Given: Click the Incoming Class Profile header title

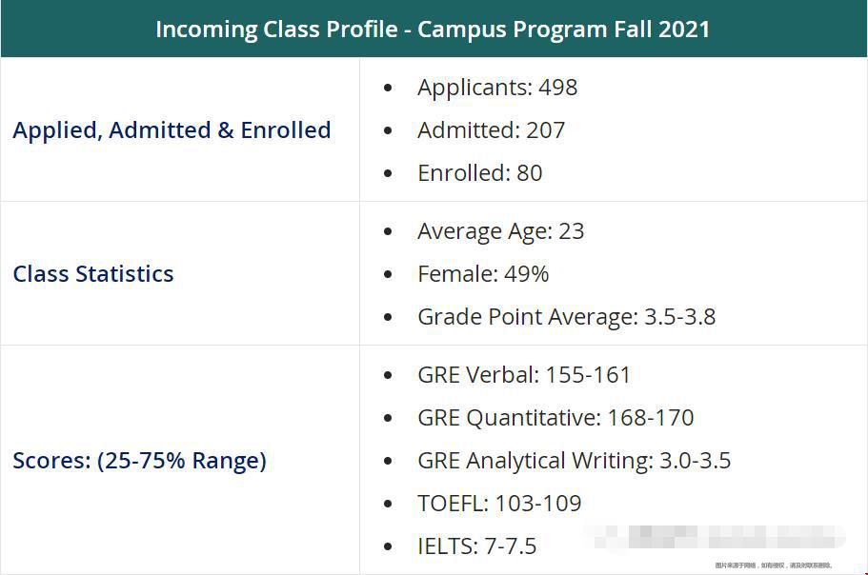Looking at the screenshot, I should pyautogui.click(x=433, y=30).
